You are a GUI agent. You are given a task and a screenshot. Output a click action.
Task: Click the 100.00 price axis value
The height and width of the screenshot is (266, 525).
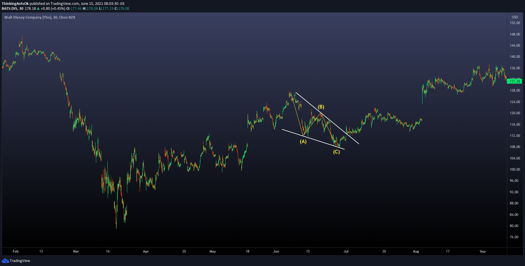[x=515, y=170]
